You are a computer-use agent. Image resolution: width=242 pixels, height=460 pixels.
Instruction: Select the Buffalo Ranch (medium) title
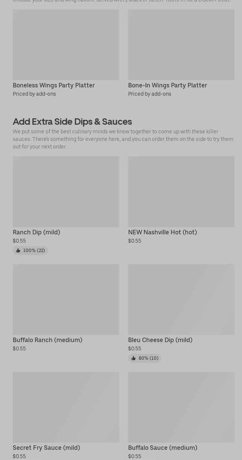pyautogui.click(x=47, y=340)
